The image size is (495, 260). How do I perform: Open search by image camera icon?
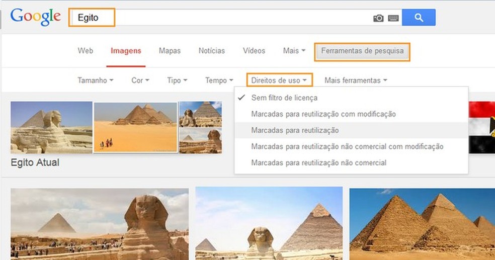[378, 18]
